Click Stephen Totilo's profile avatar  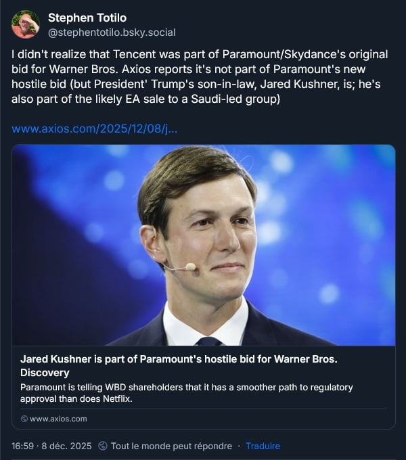click(x=26, y=24)
